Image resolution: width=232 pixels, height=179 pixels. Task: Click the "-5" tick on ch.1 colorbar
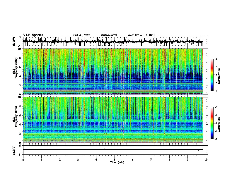pos(216,75)
